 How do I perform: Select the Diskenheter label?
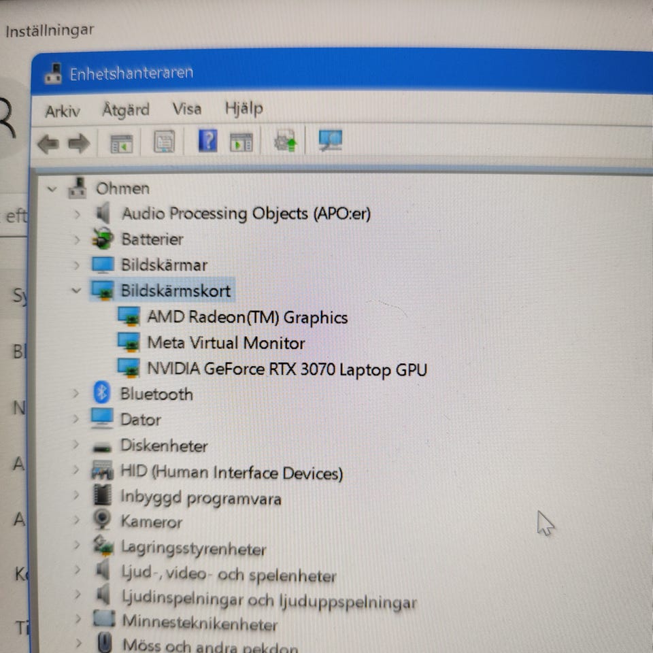(164, 446)
